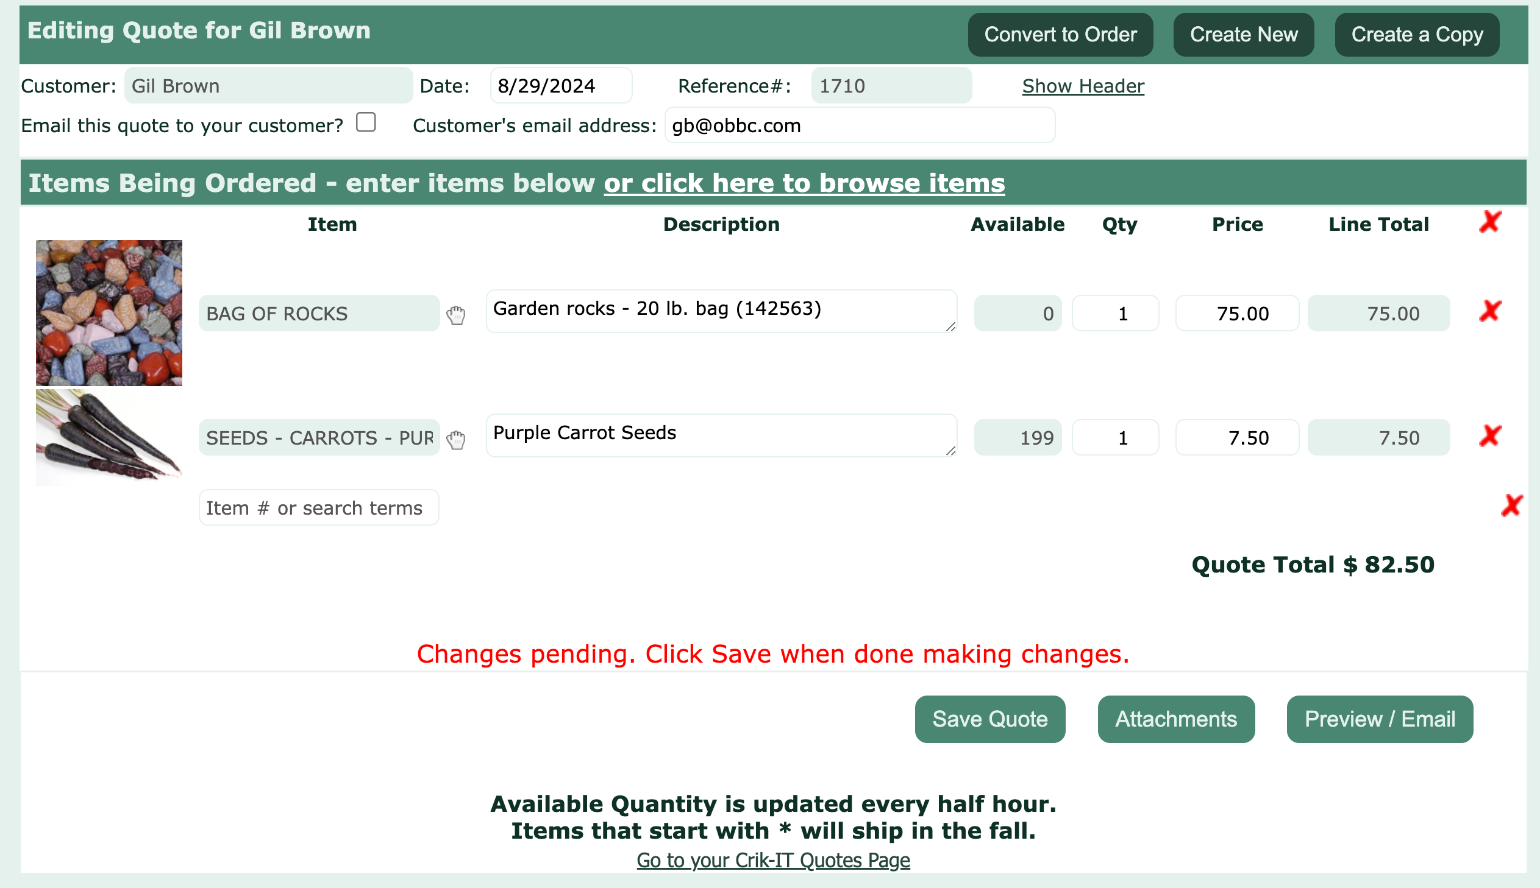Click the Convert to Order button

coord(1060,35)
